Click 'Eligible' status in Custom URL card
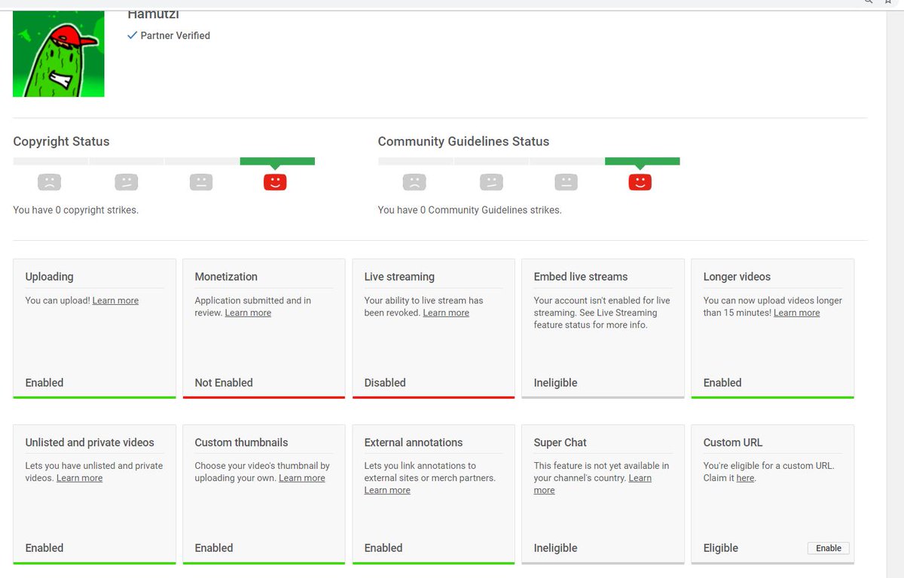Screen dimensions: 904x578 tap(721, 548)
